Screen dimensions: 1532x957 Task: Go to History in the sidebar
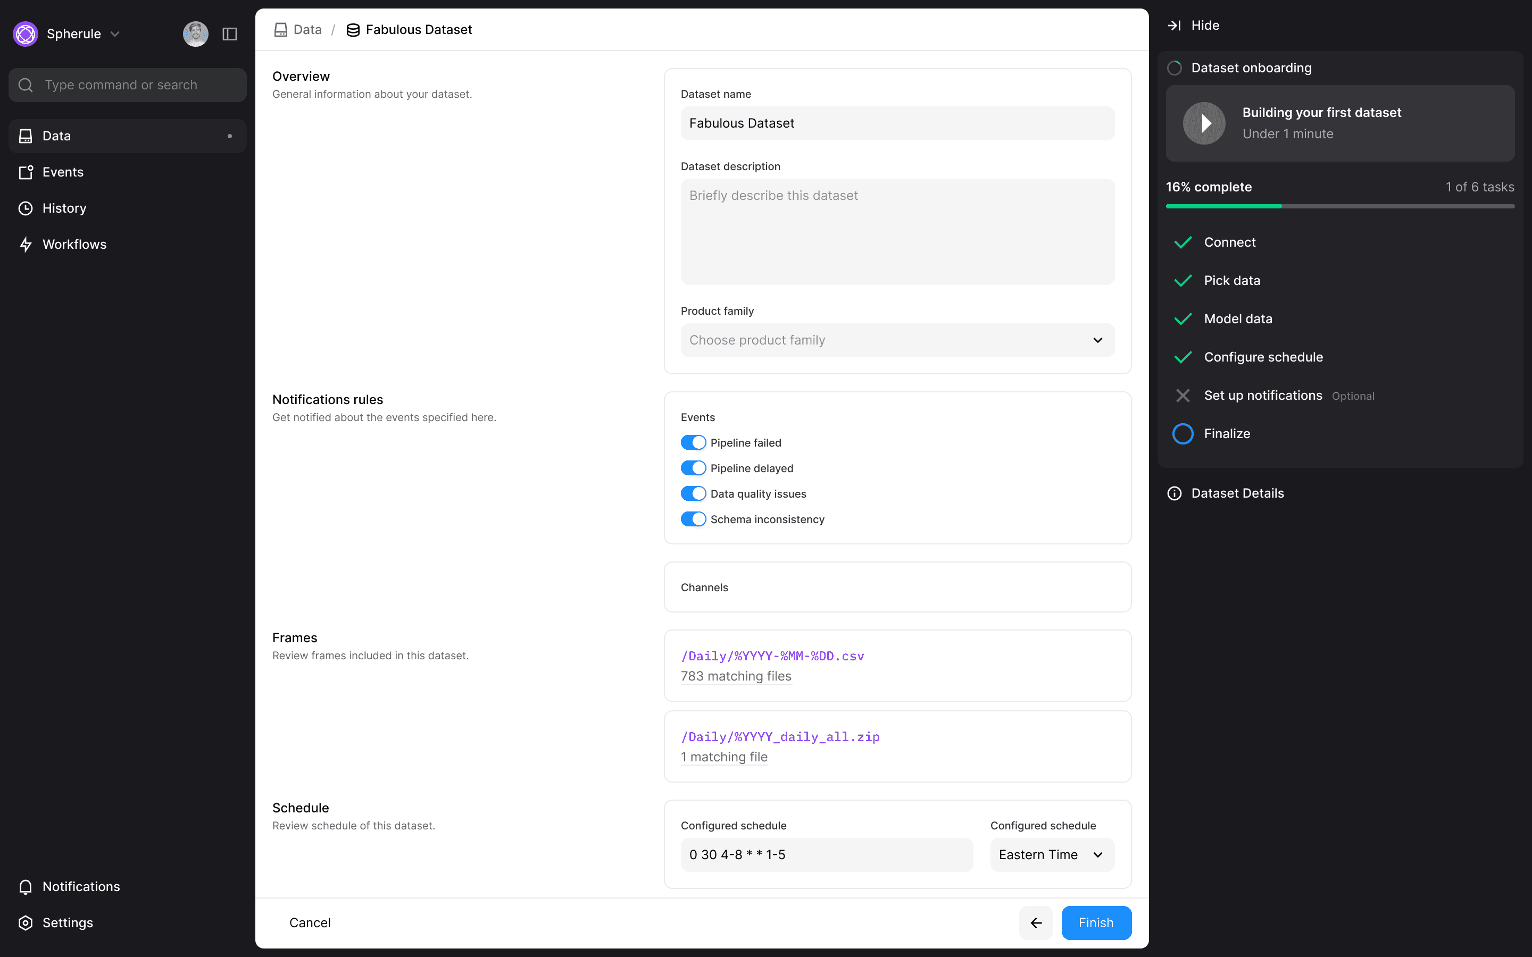click(64, 208)
